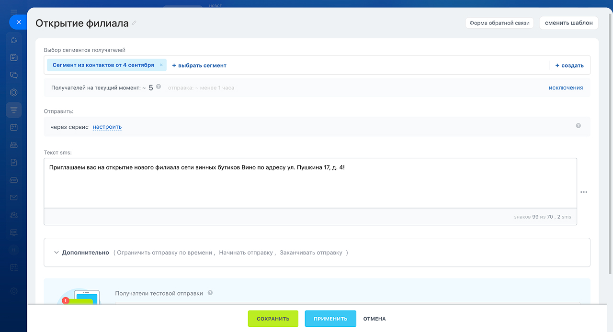Click the Форма обратной связи button
The width and height of the screenshot is (613, 332).
pyautogui.click(x=499, y=23)
